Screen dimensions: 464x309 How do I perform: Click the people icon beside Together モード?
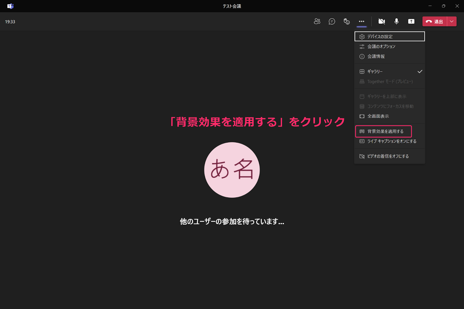[362, 81]
